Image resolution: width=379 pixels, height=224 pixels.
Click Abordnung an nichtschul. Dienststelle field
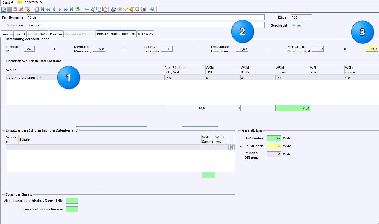pyautogui.click(x=72, y=201)
